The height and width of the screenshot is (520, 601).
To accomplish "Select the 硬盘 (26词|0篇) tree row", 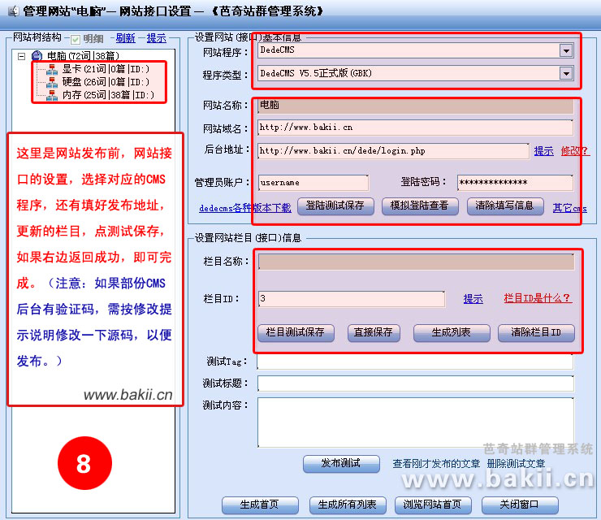I will pyautogui.click(x=106, y=82).
